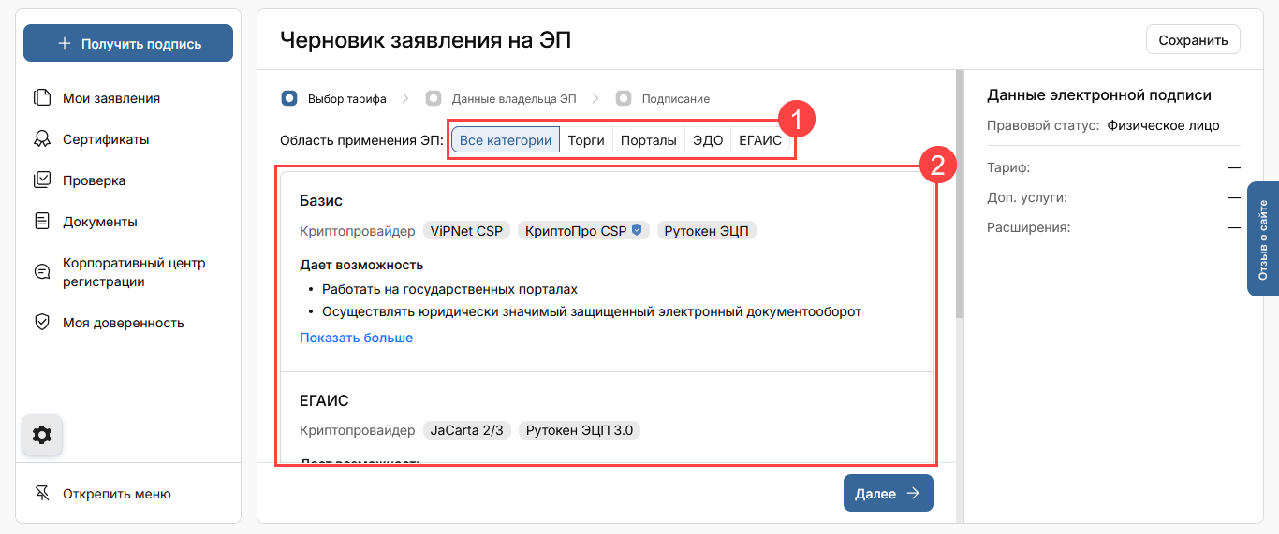Click the Мои заявления documents icon
1279x534 pixels.
[x=42, y=98]
